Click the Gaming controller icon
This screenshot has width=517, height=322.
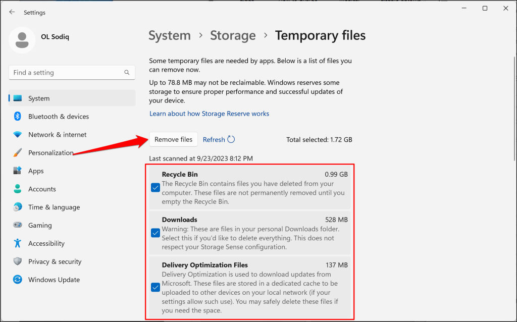[18, 226]
